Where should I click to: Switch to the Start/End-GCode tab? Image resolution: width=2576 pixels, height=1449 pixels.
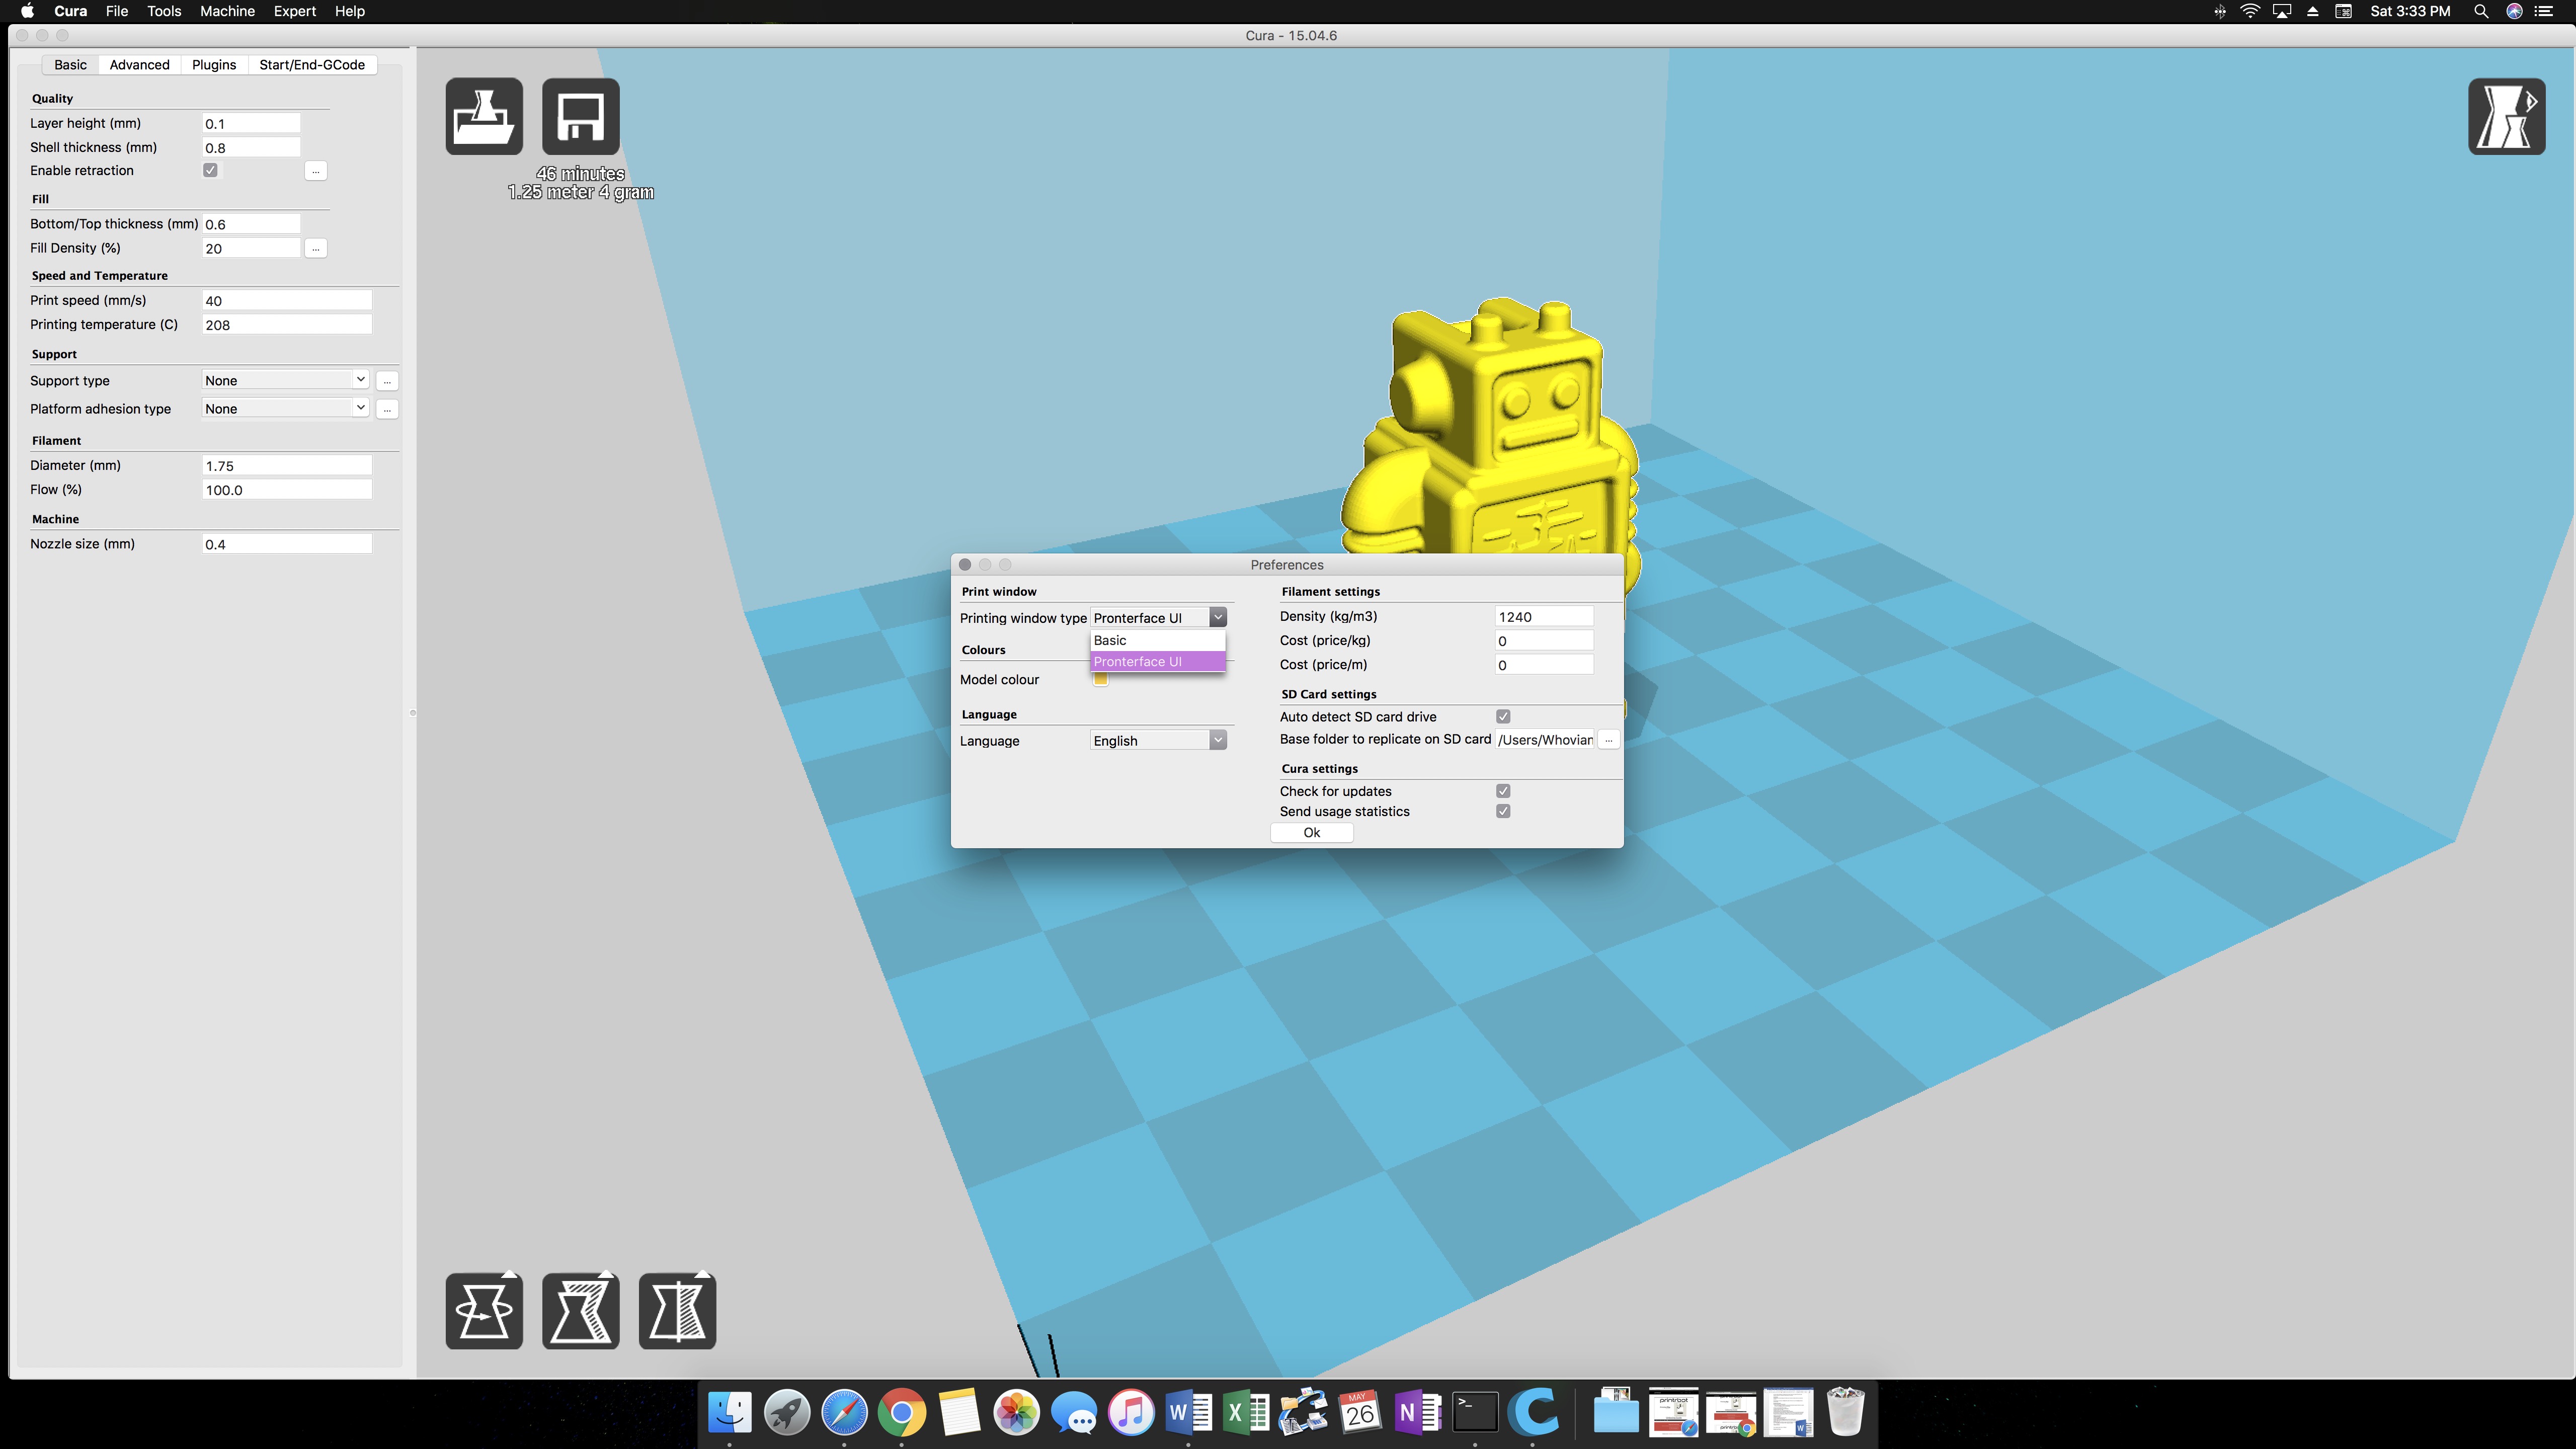(x=312, y=64)
